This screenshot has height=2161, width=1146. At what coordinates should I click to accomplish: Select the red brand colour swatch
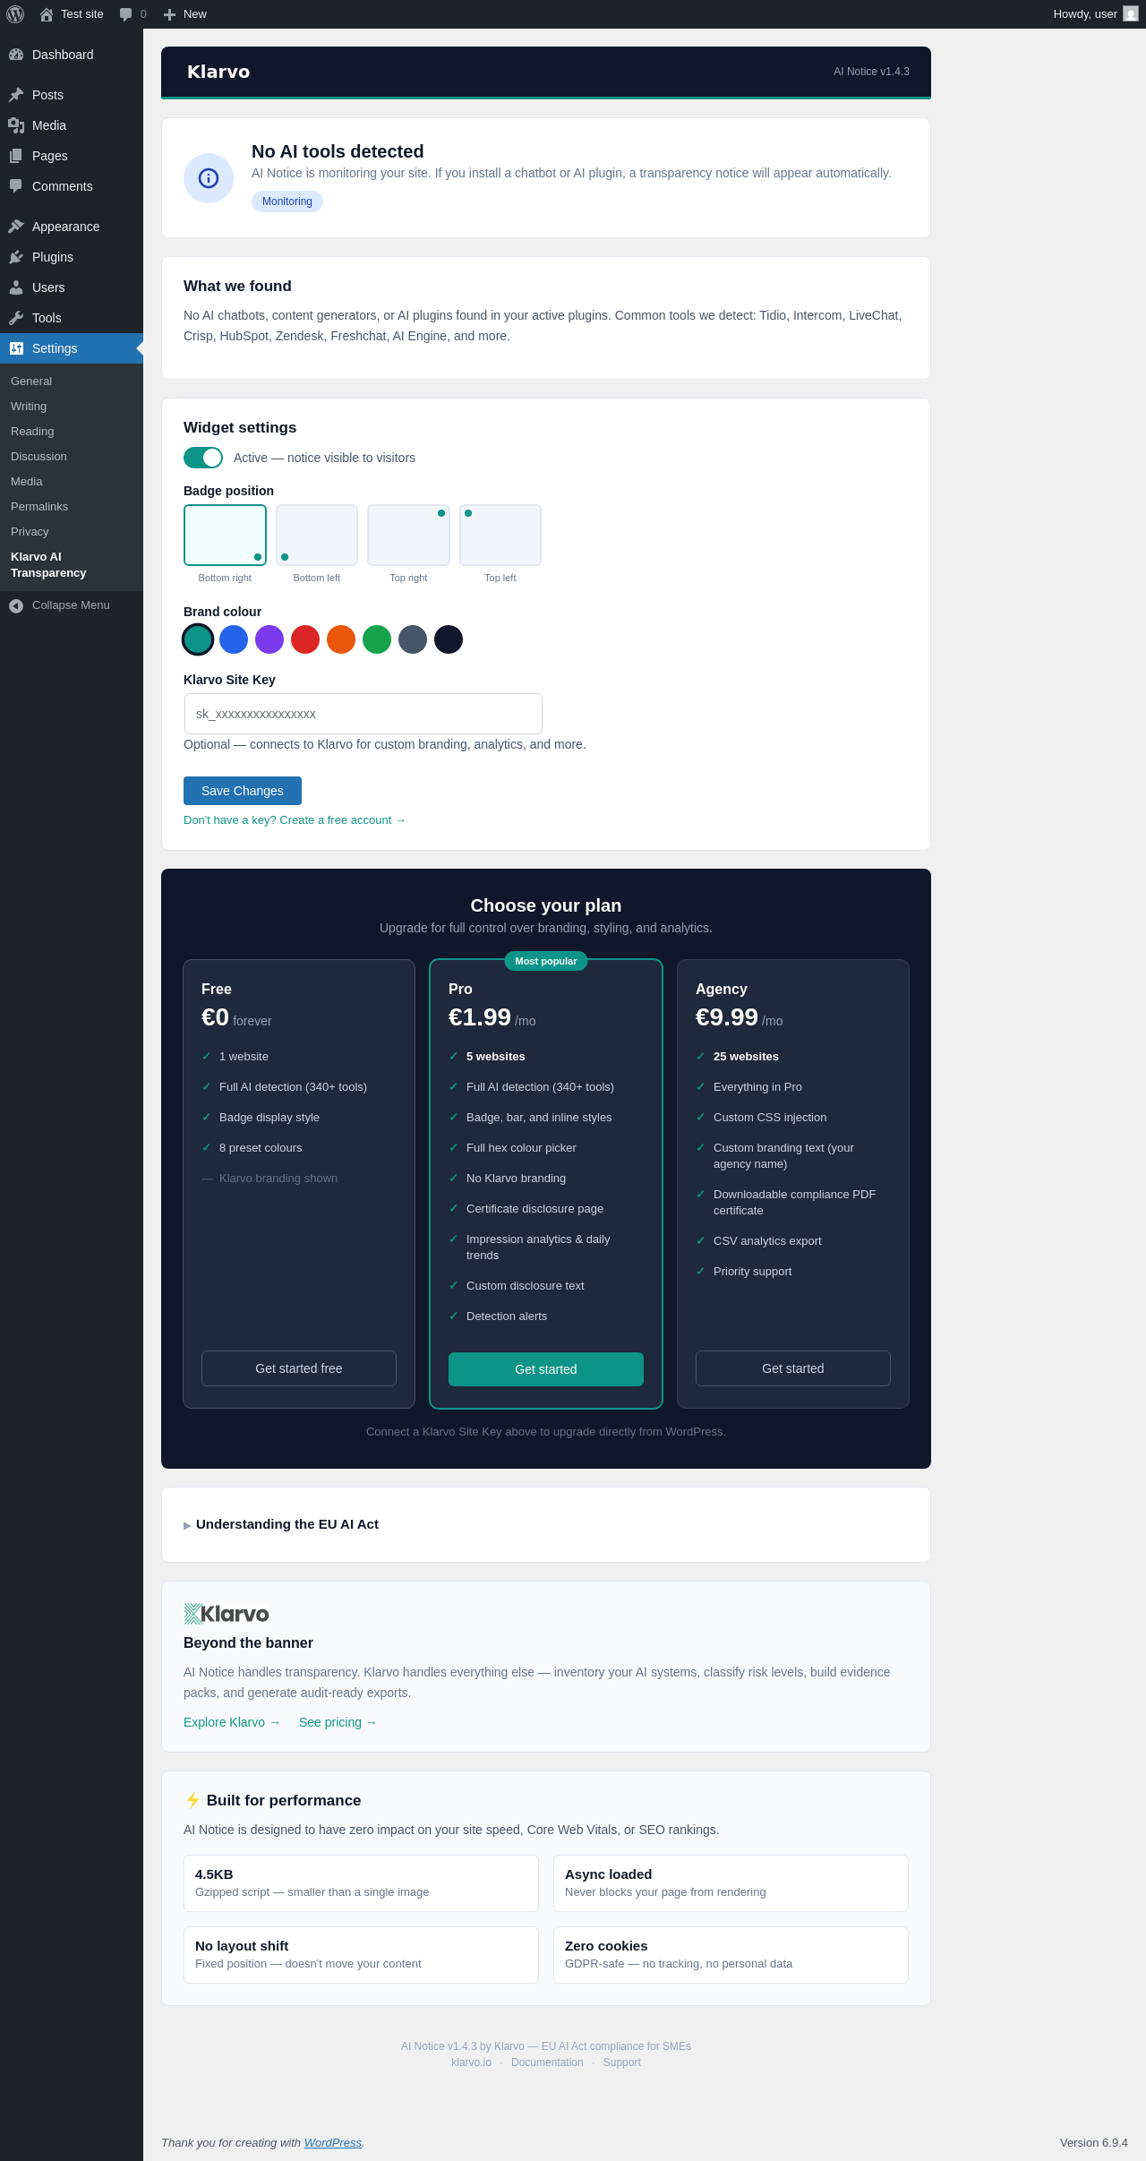(x=305, y=639)
